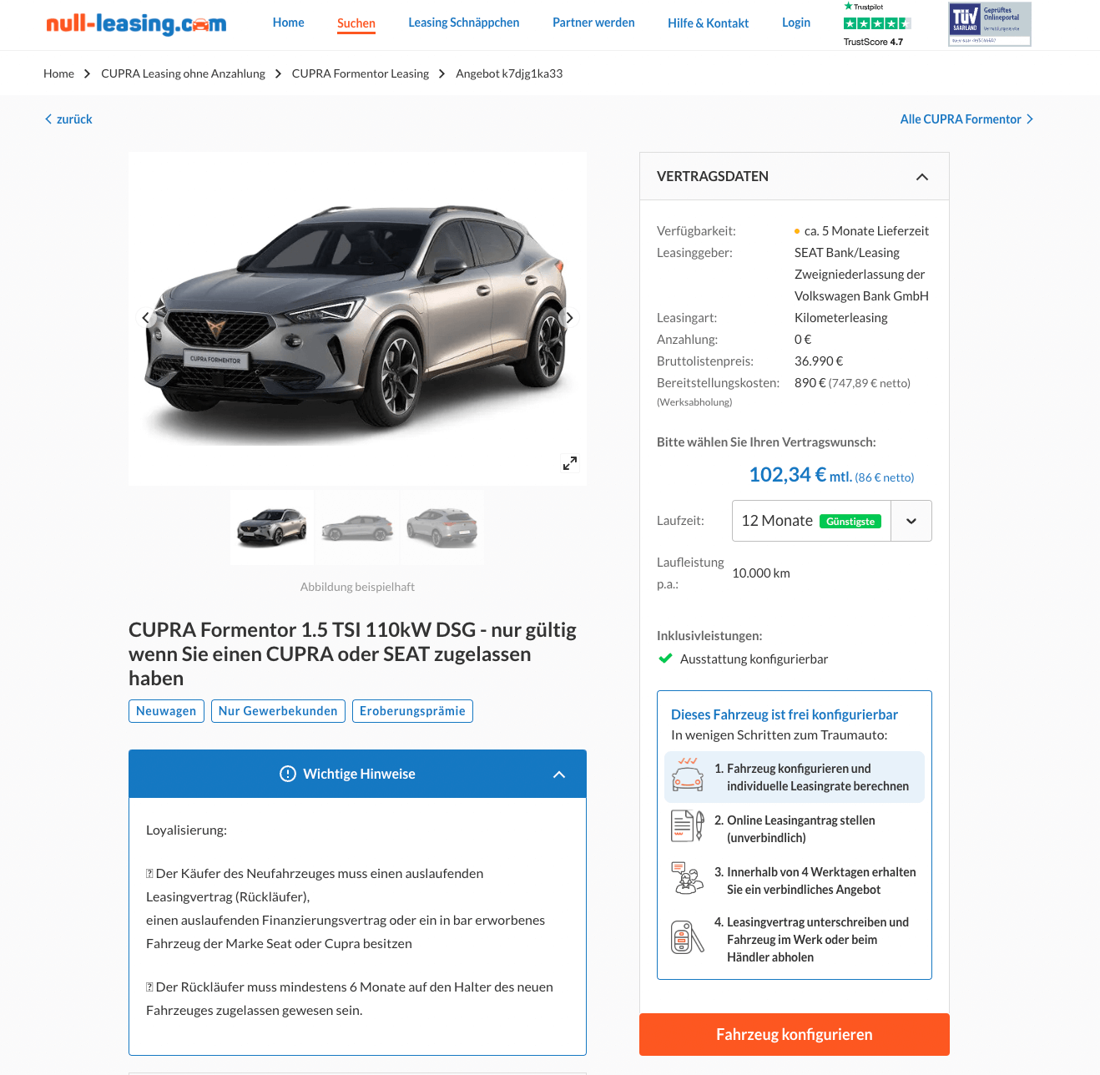
Task: Click the Fahrzeug konfigurieren button
Action: tap(795, 1034)
